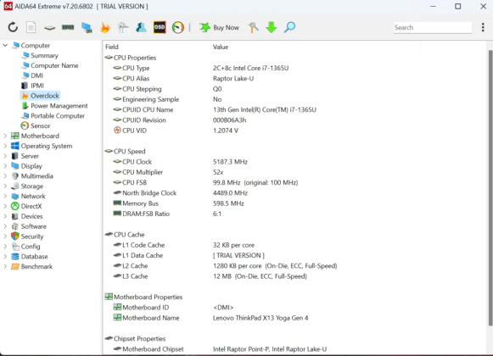Click the user figure toolbar icon
The width and height of the screenshot is (493, 356).
click(x=141, y=27)
